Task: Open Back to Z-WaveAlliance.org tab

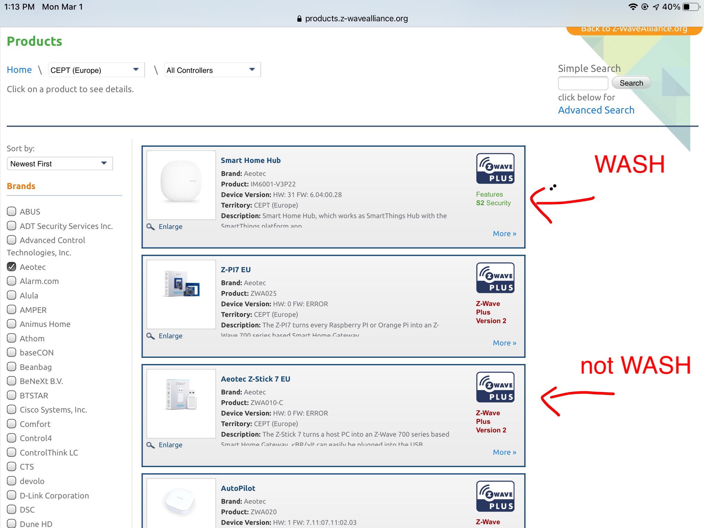Action: click(x=634, y=30)
